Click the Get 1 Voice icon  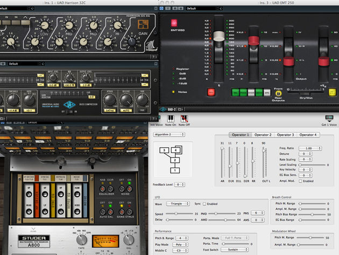(x=329, y=119)
